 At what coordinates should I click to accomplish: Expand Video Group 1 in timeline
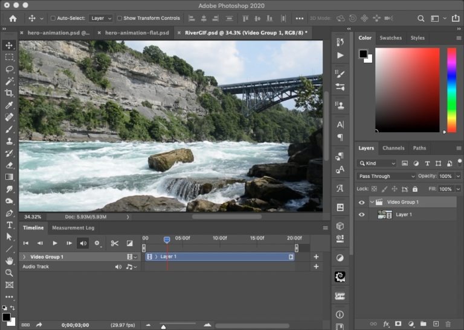pos(24,257)
